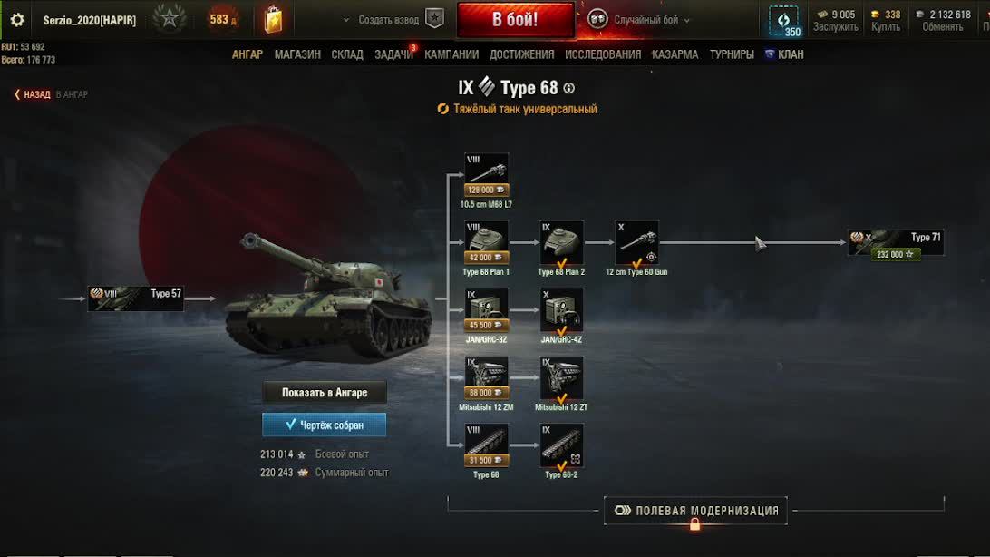The image size is (990, 557).
Task: Open the vehicle info icon beside Type 68
Action: tap(568, 88)
